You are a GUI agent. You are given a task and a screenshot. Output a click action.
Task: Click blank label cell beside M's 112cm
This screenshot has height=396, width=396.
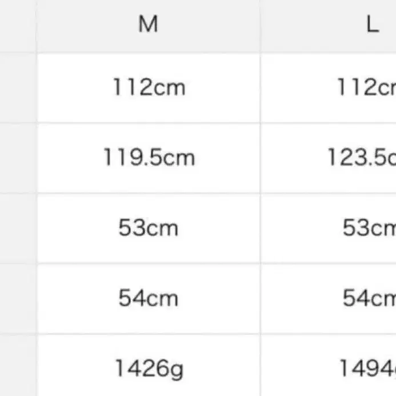[18, 87]
